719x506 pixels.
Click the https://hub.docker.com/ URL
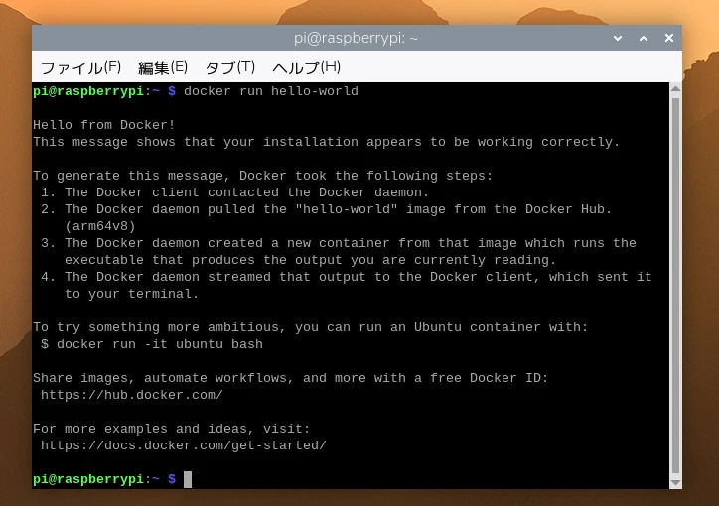tap(132, 395)
